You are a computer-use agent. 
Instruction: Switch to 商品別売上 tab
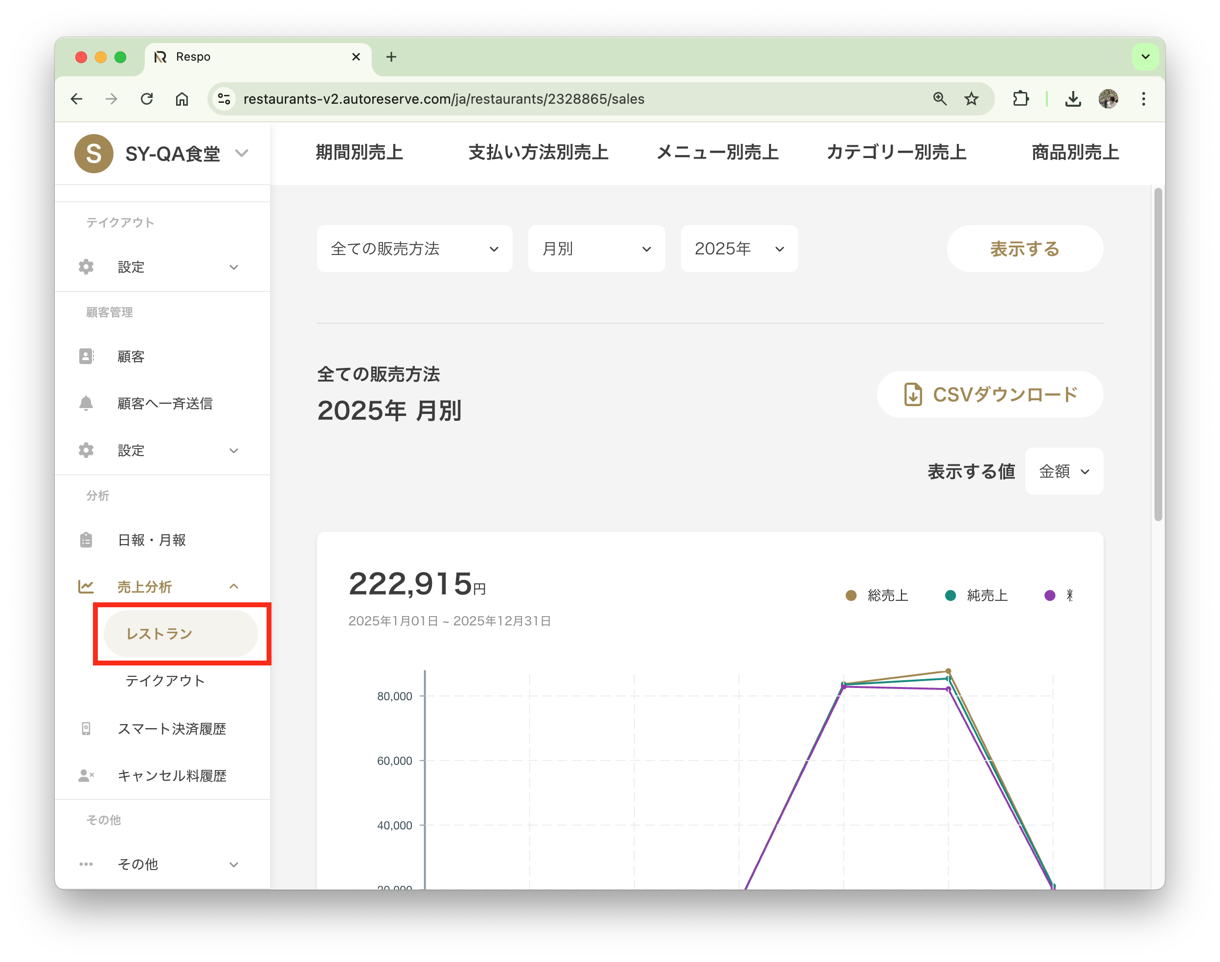pyautogui.click(x=1075, y=152)
